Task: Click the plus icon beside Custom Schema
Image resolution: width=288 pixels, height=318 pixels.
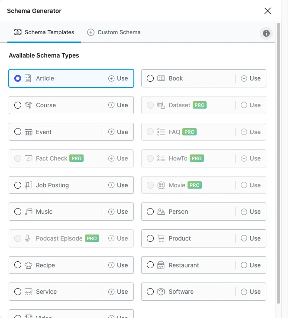Action: (x=91, y=32)
